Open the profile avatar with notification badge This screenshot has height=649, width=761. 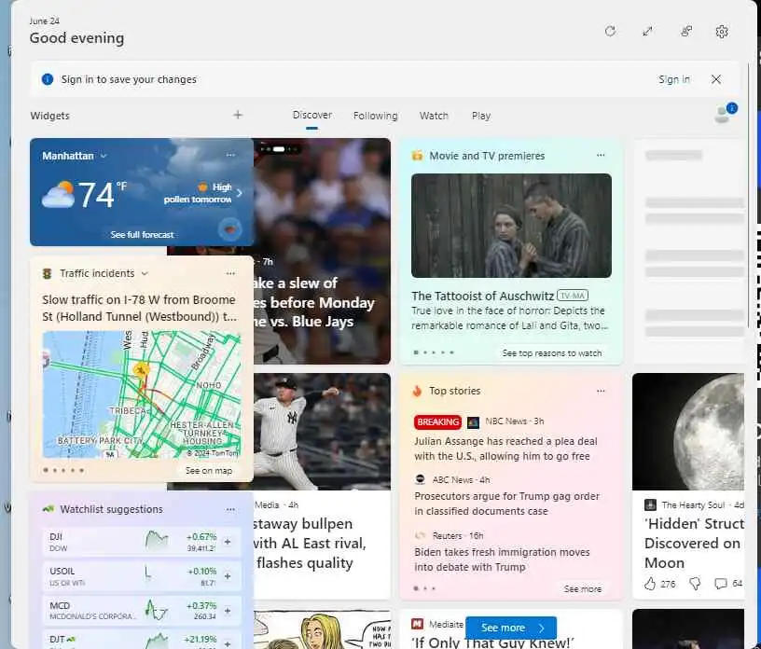pyautogui.click(x=725, y=113)
